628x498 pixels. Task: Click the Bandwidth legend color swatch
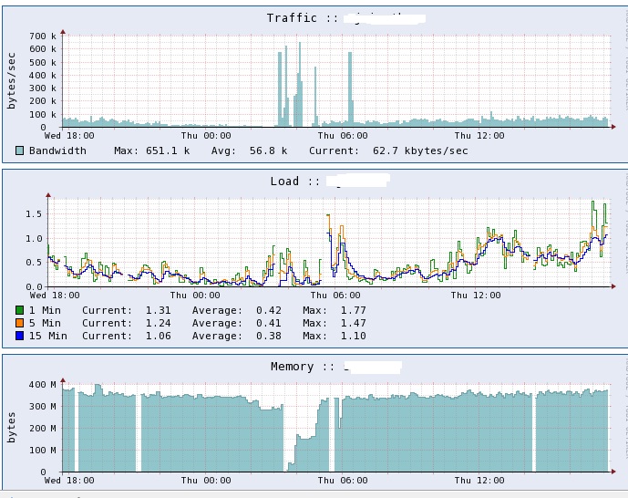pyautogui.click(x=20, y=150)
